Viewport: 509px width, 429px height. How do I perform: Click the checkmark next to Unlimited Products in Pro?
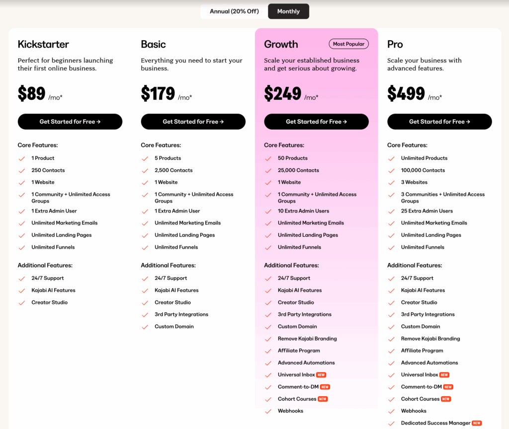point(392,158)
